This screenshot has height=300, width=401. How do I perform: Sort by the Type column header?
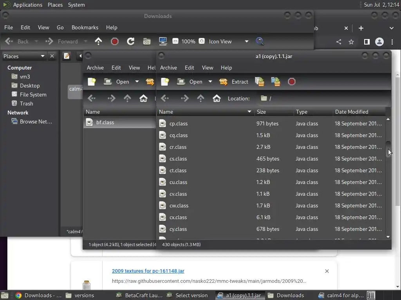pyautogui.click(x=313, y=112)
